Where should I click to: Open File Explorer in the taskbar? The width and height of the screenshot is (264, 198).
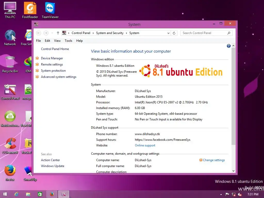tap(28, 194)
